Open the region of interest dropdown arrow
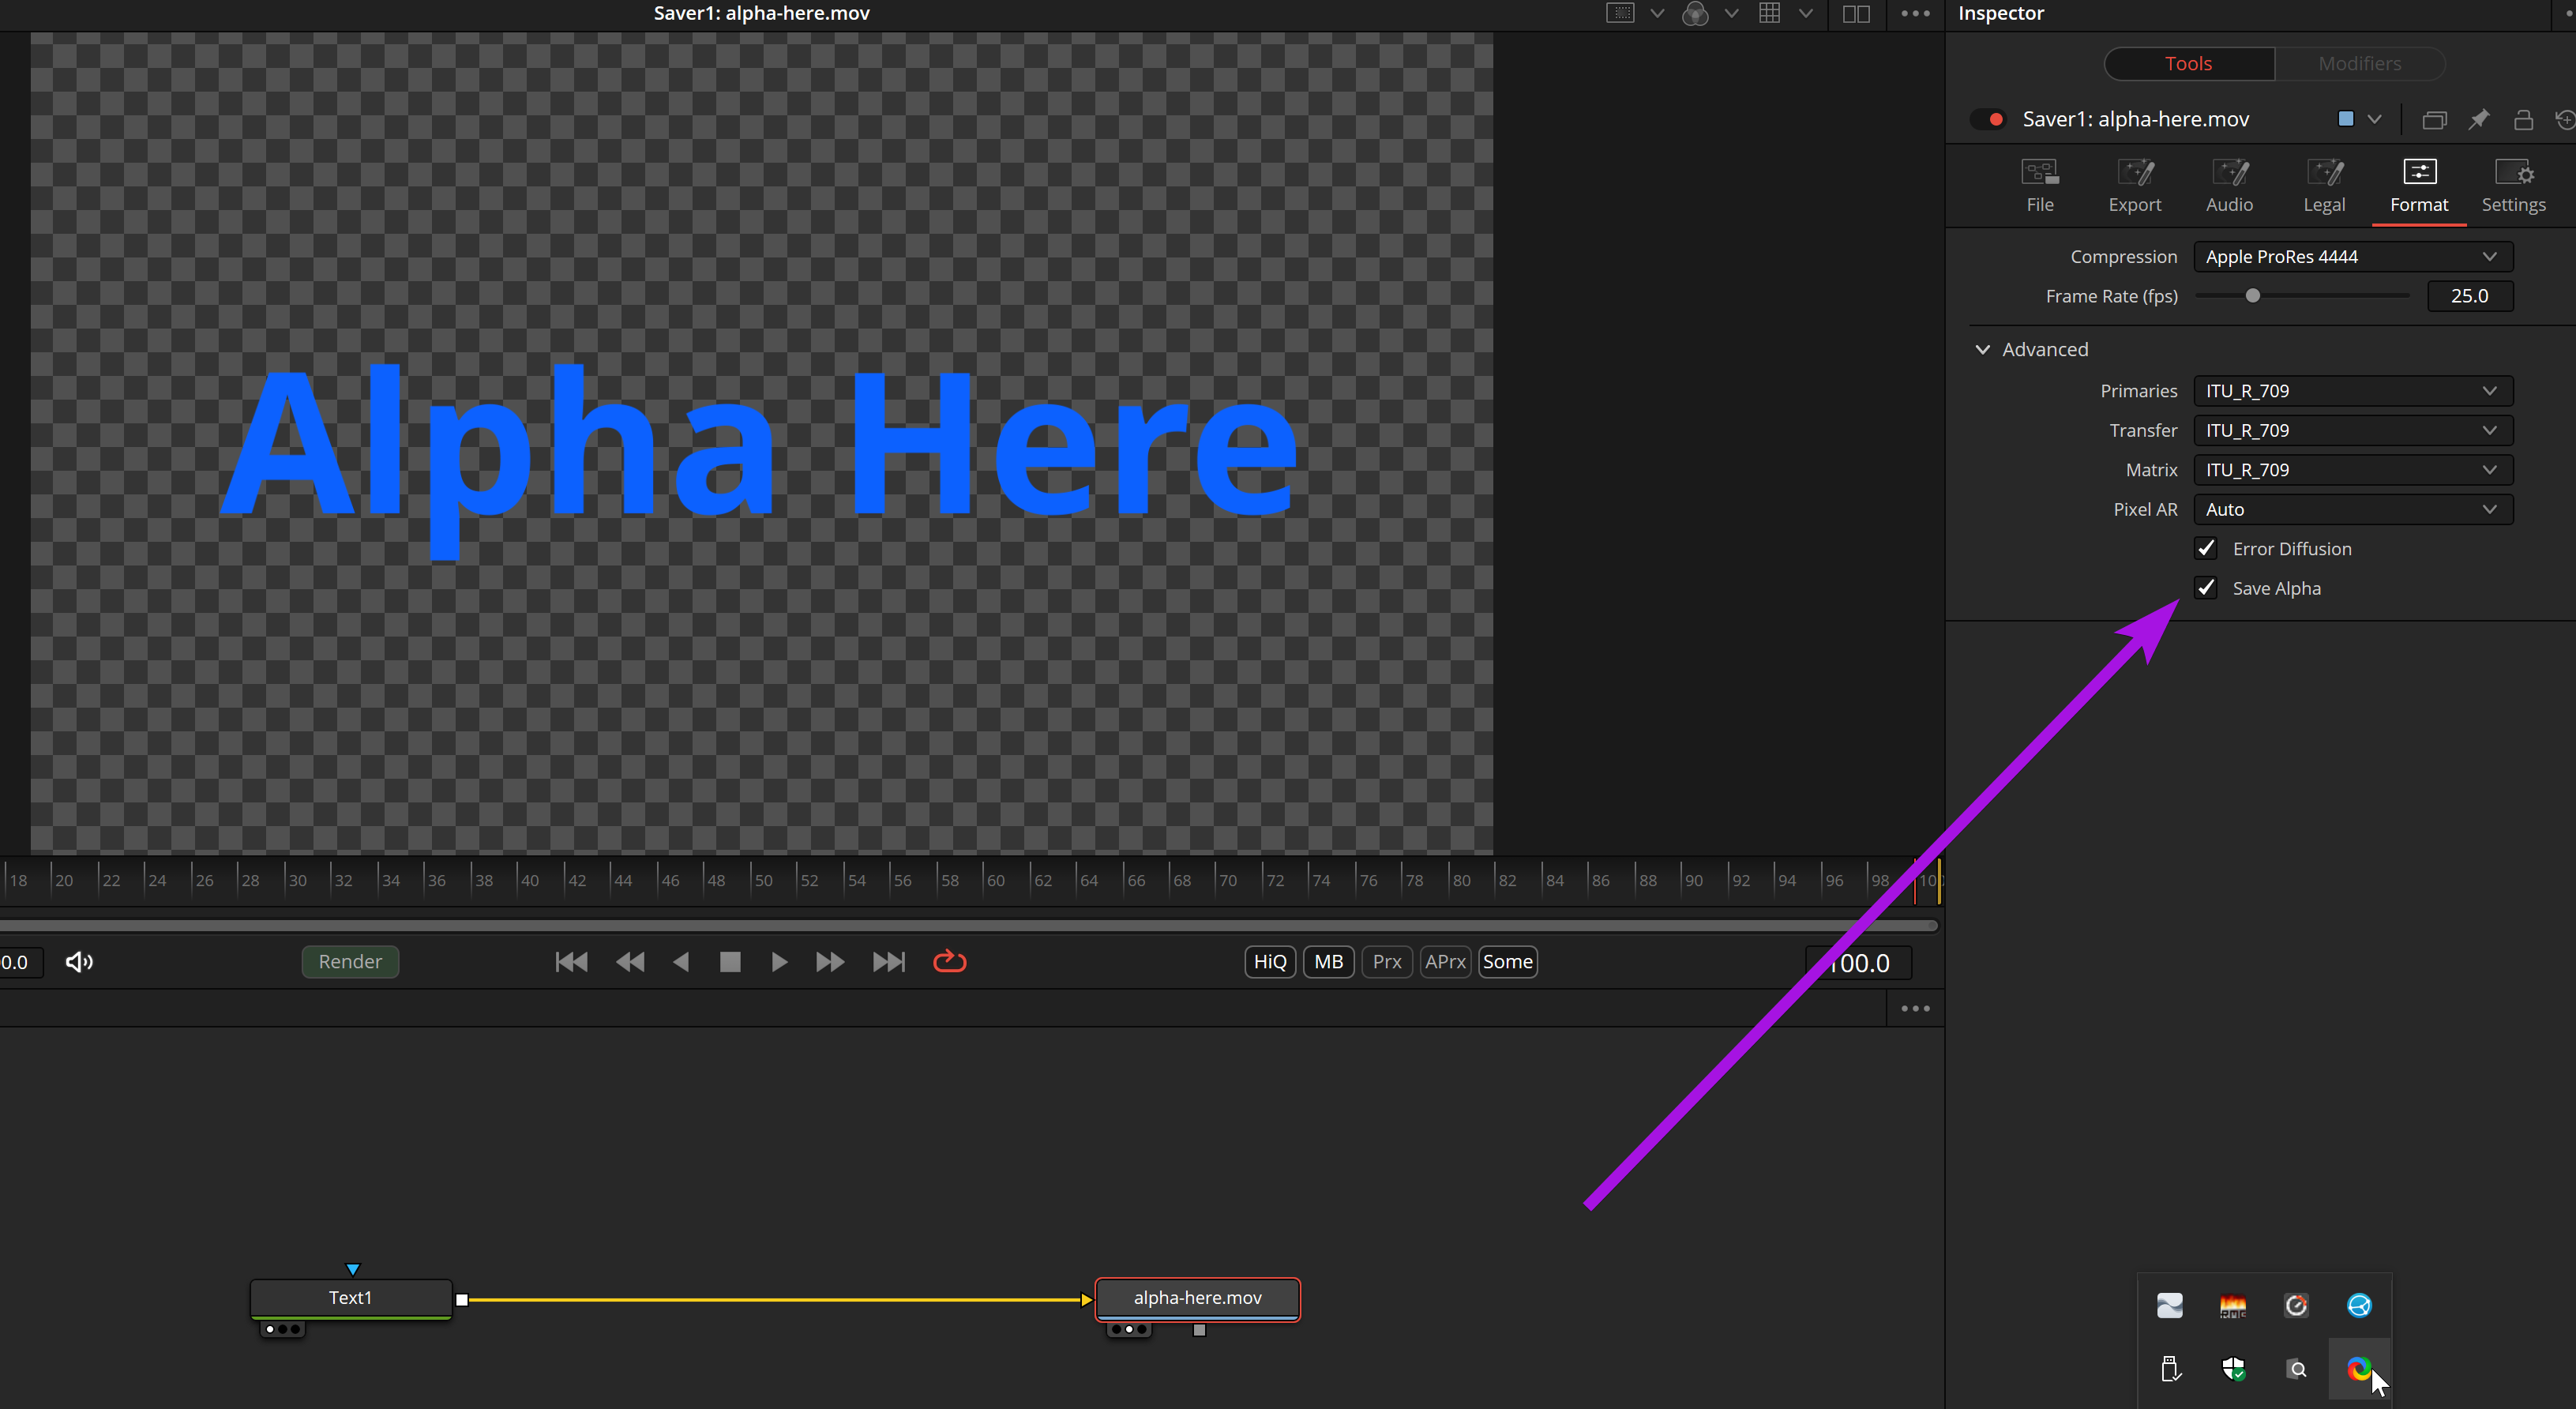Viewport: 2576px width, 1409px height. [1657, 14]
